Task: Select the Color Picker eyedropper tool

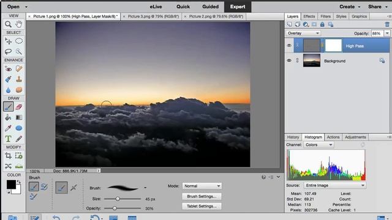Action: pos(8,128)
